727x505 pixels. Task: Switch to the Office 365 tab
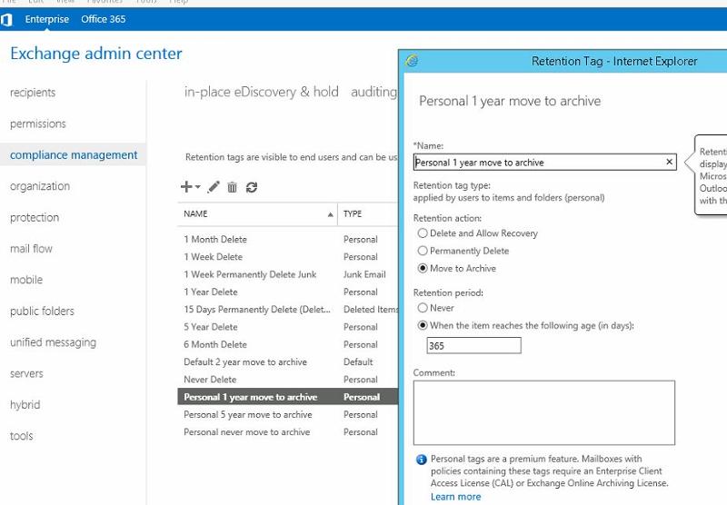point(103,19)
